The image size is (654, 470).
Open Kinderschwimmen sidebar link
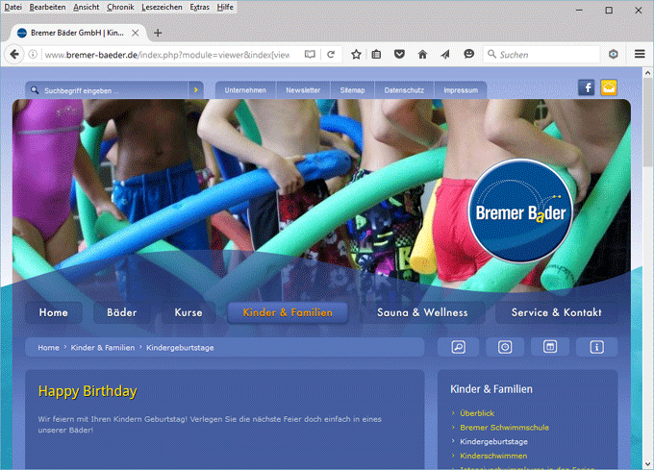click(493, 456)
